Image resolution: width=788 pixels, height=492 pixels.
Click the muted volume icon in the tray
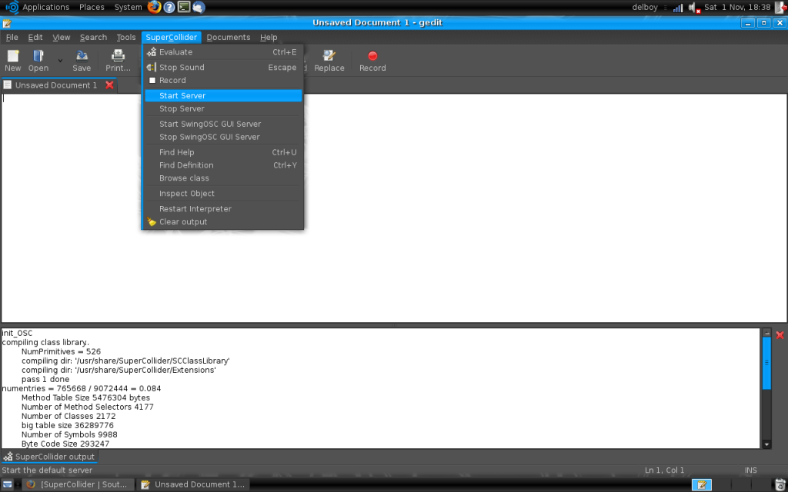point(694,8)
